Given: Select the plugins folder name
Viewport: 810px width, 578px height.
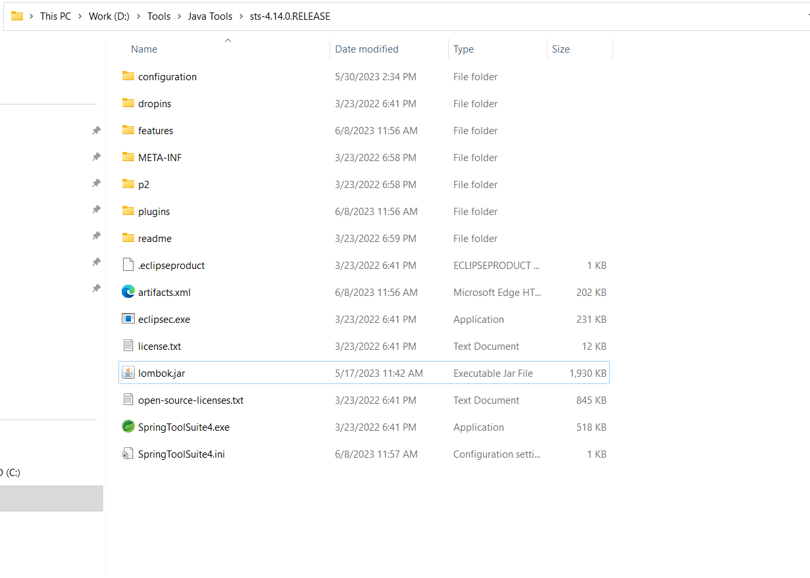Looking at the screenshot, I should coord(154,212).
